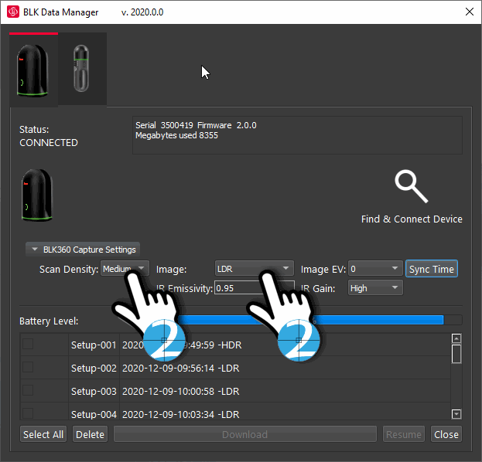Tick the checkbox for Setup-004
Image resolution: width=482 pixels, height=462 pixels.
coord(28,413)
